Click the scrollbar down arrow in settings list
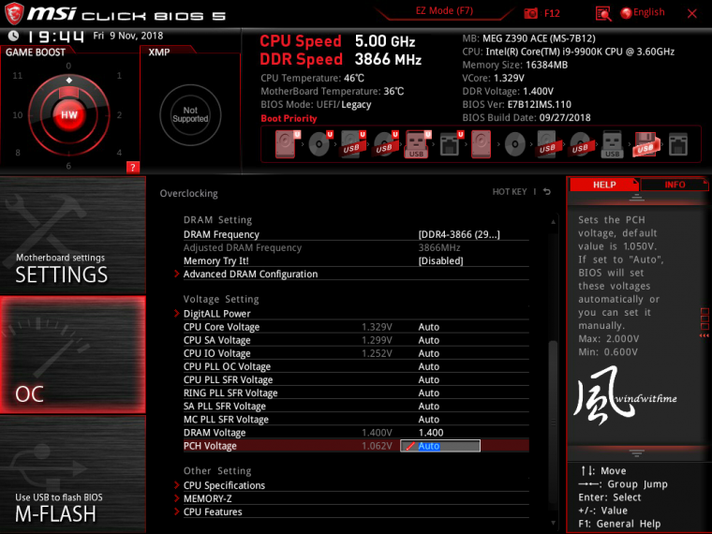Image resolution: width=712 pixels, height=534 pixels. click(x=553, y=523)
